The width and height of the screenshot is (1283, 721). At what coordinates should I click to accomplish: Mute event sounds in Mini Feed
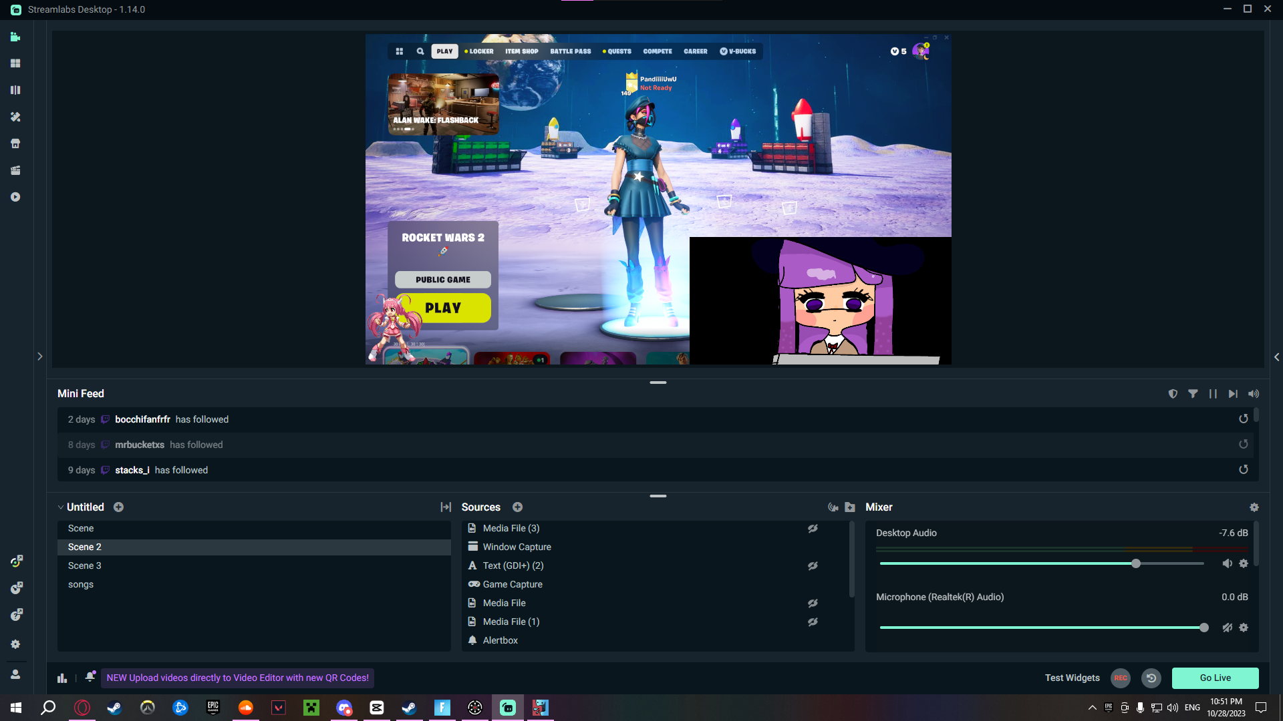[x=1254, y=394]
